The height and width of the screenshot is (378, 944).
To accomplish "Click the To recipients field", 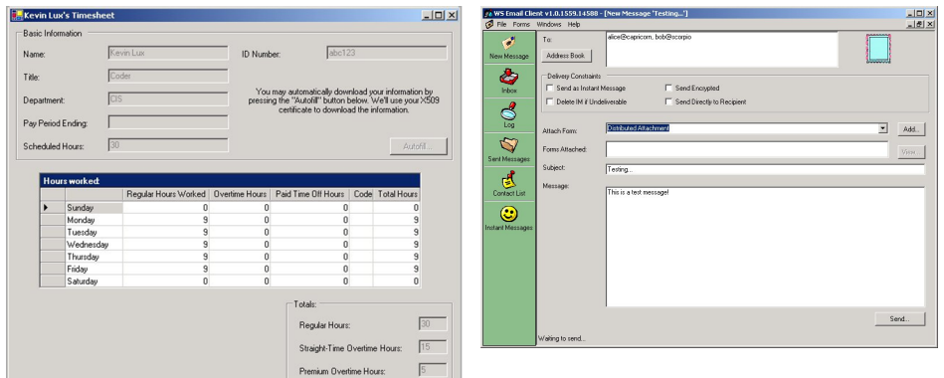I will coord(721,50).
